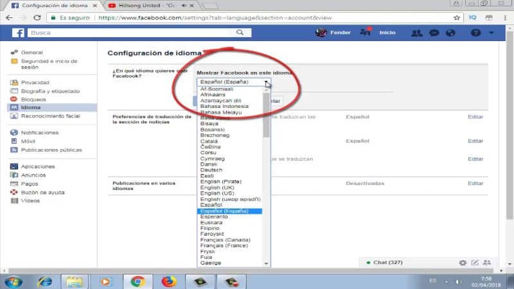The height and width of the screenshot is (289, 514).
Task: Open Biografía y etiquetado settings
Action: coord(50,91)
